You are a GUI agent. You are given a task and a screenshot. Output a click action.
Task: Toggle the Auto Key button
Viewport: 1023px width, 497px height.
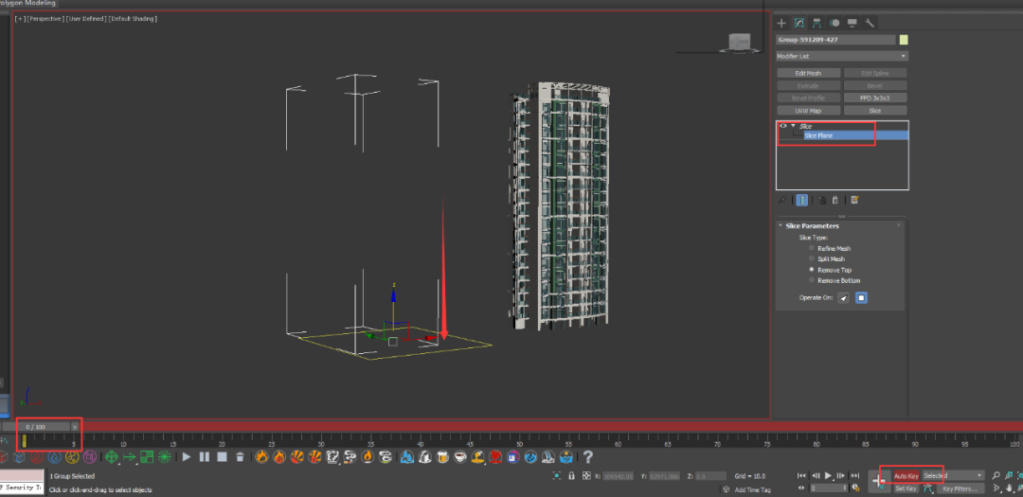tap(906, 476)
